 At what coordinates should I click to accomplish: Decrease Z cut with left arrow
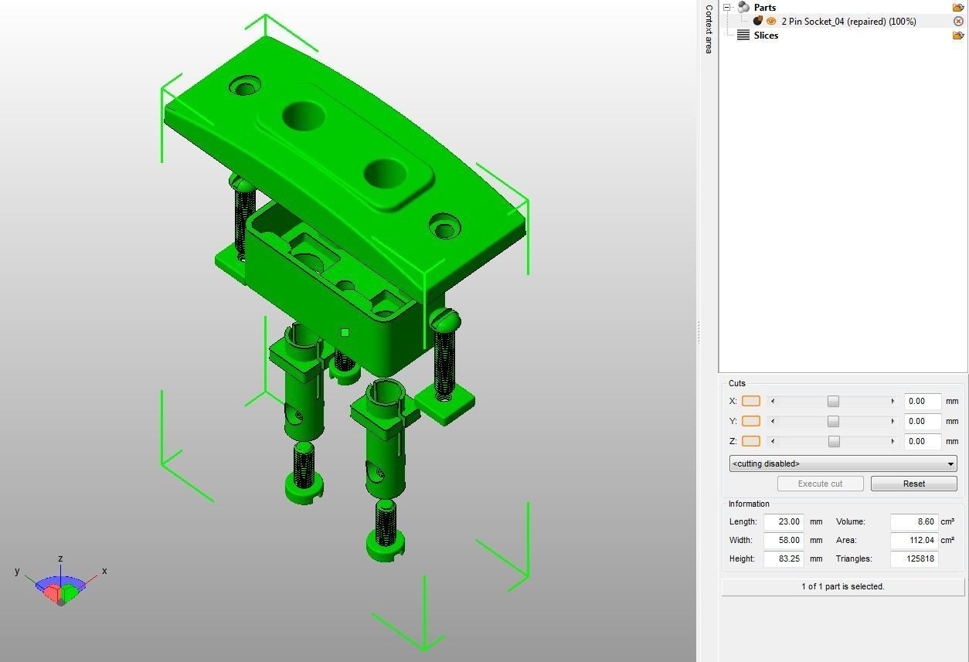[x=773, y=441]
